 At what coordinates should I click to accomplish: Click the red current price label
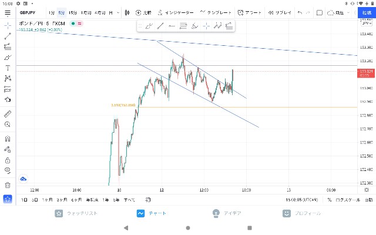coord(366,73)
